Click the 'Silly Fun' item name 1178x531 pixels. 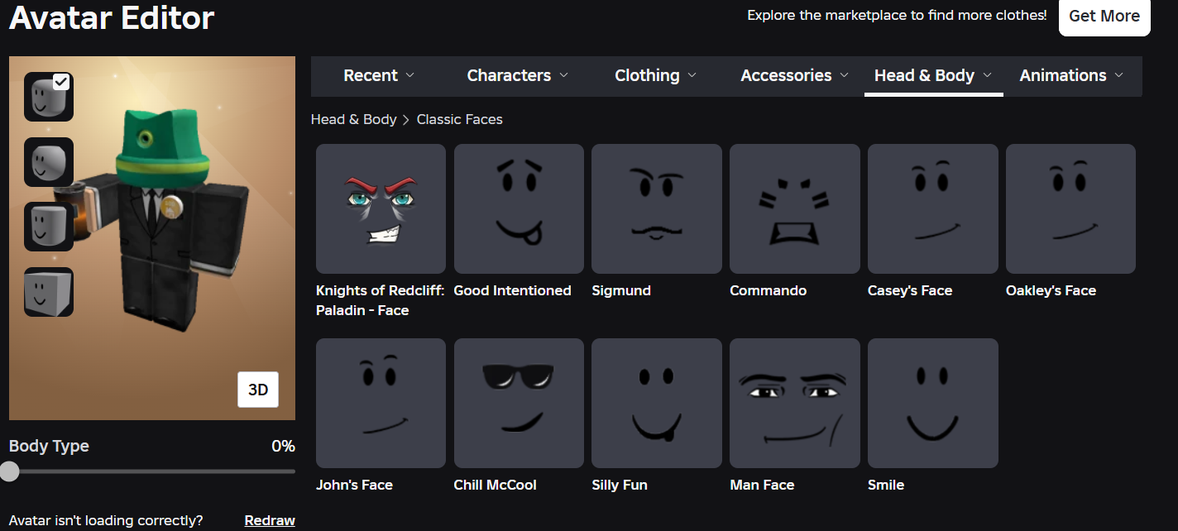(x=620, y=485)
